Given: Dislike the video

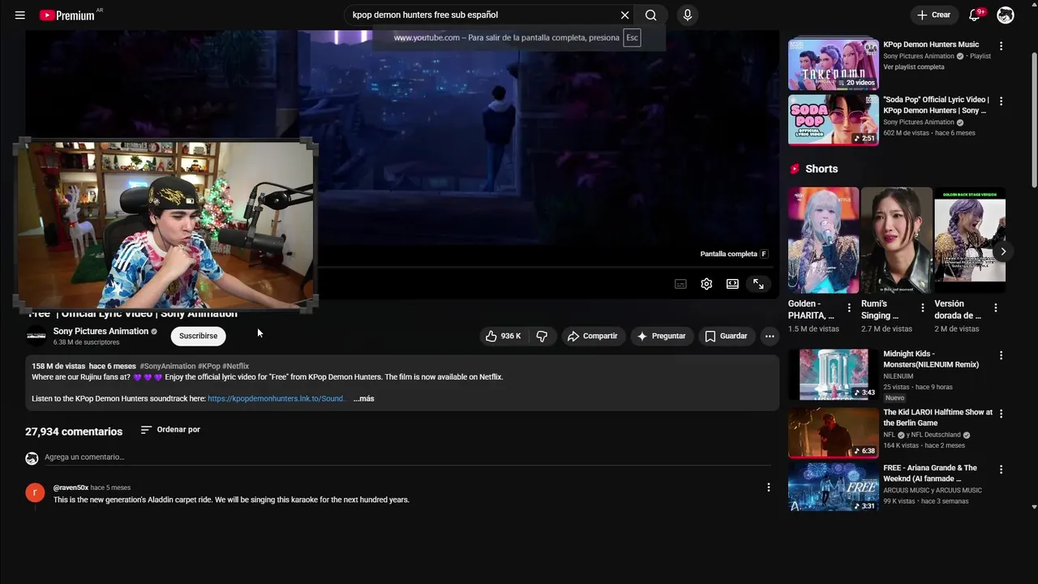Looking at the screenshot, I should click(x=542, y=336).
